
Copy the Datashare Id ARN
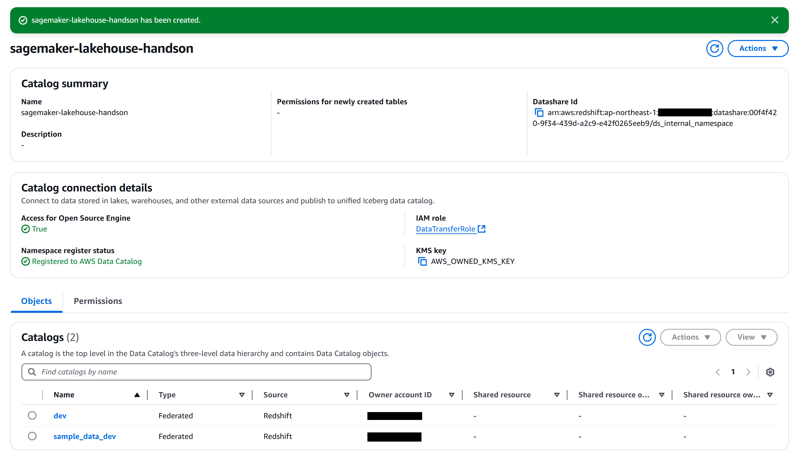coord(539,113)
